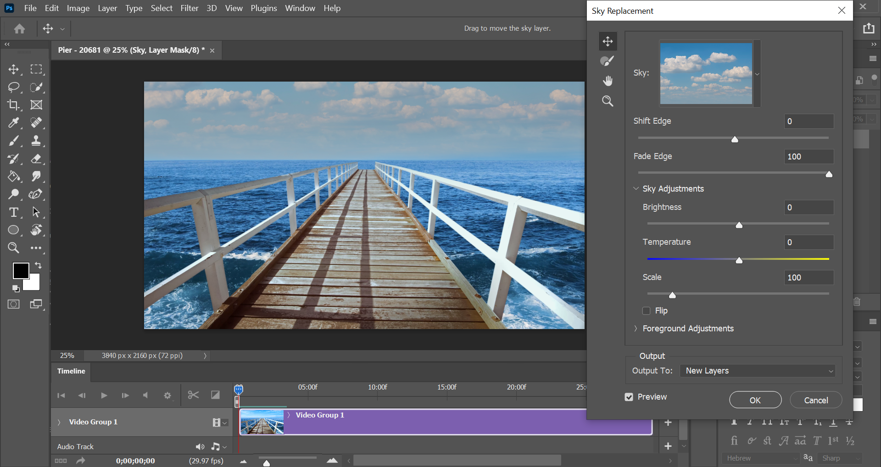Click the Temperature slider handle
Screen dimensions: 881x467
tap(739, 260)
